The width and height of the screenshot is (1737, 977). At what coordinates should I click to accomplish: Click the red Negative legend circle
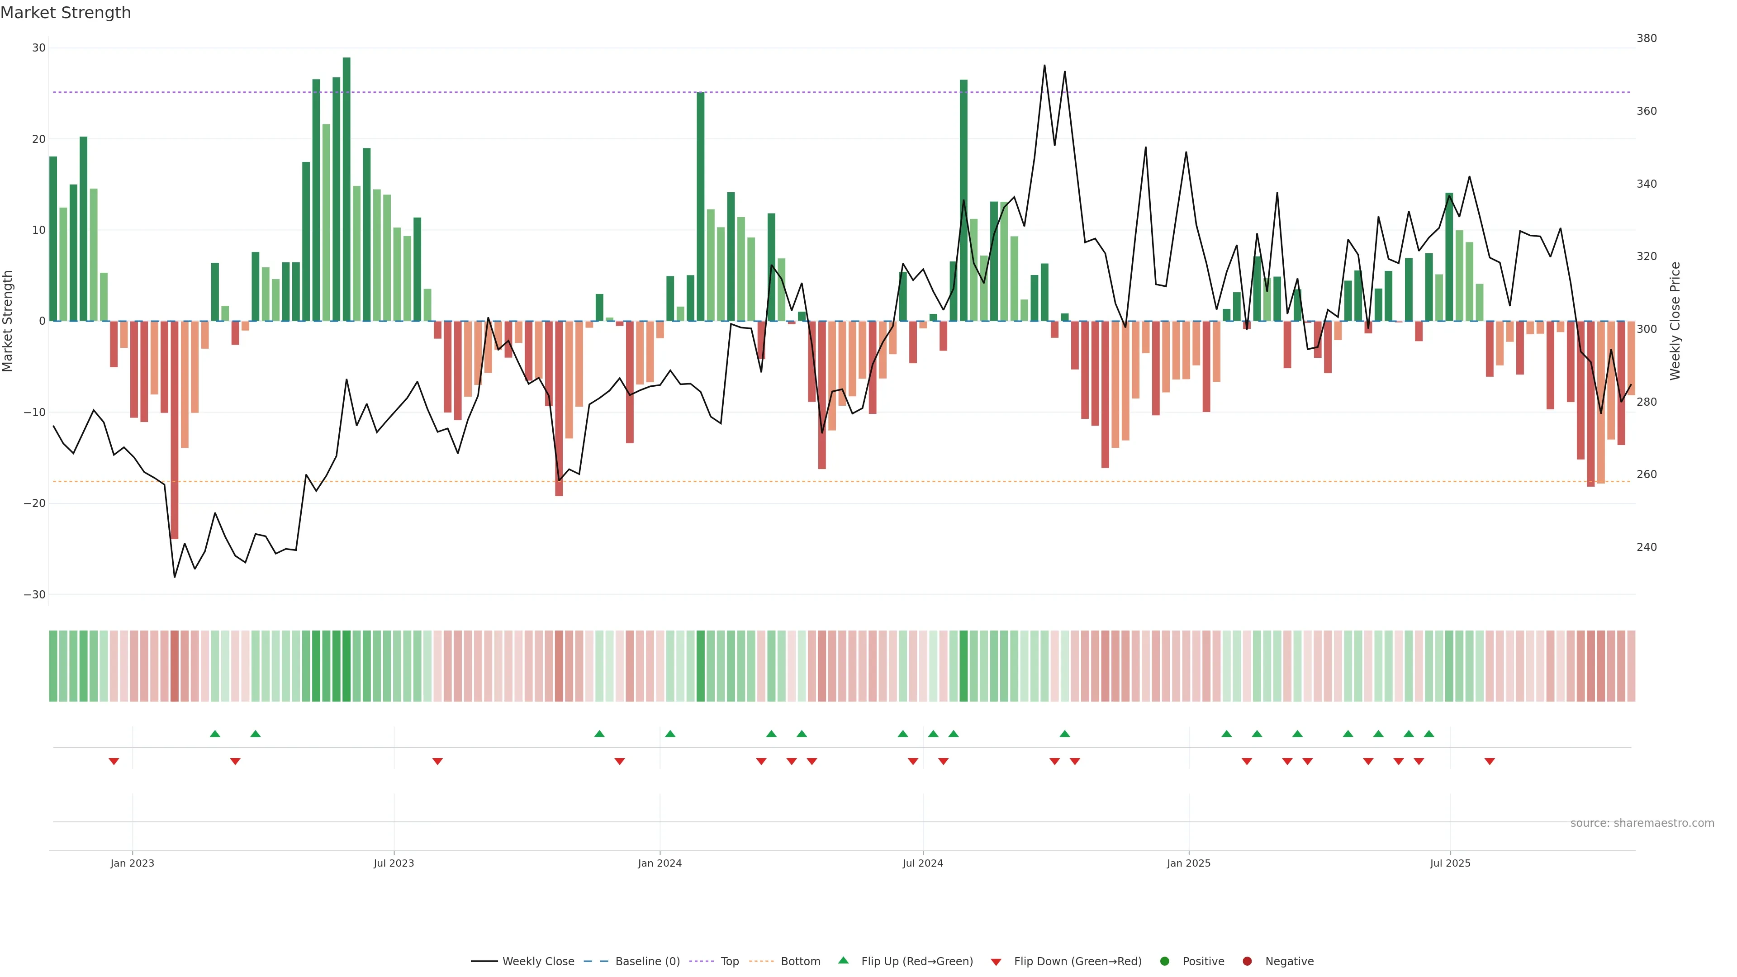click(1247, 961)
